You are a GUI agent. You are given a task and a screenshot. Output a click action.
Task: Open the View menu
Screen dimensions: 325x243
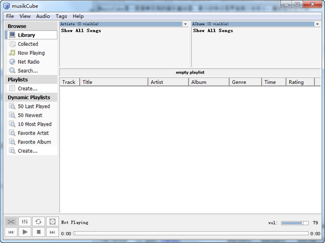(25, 16)
